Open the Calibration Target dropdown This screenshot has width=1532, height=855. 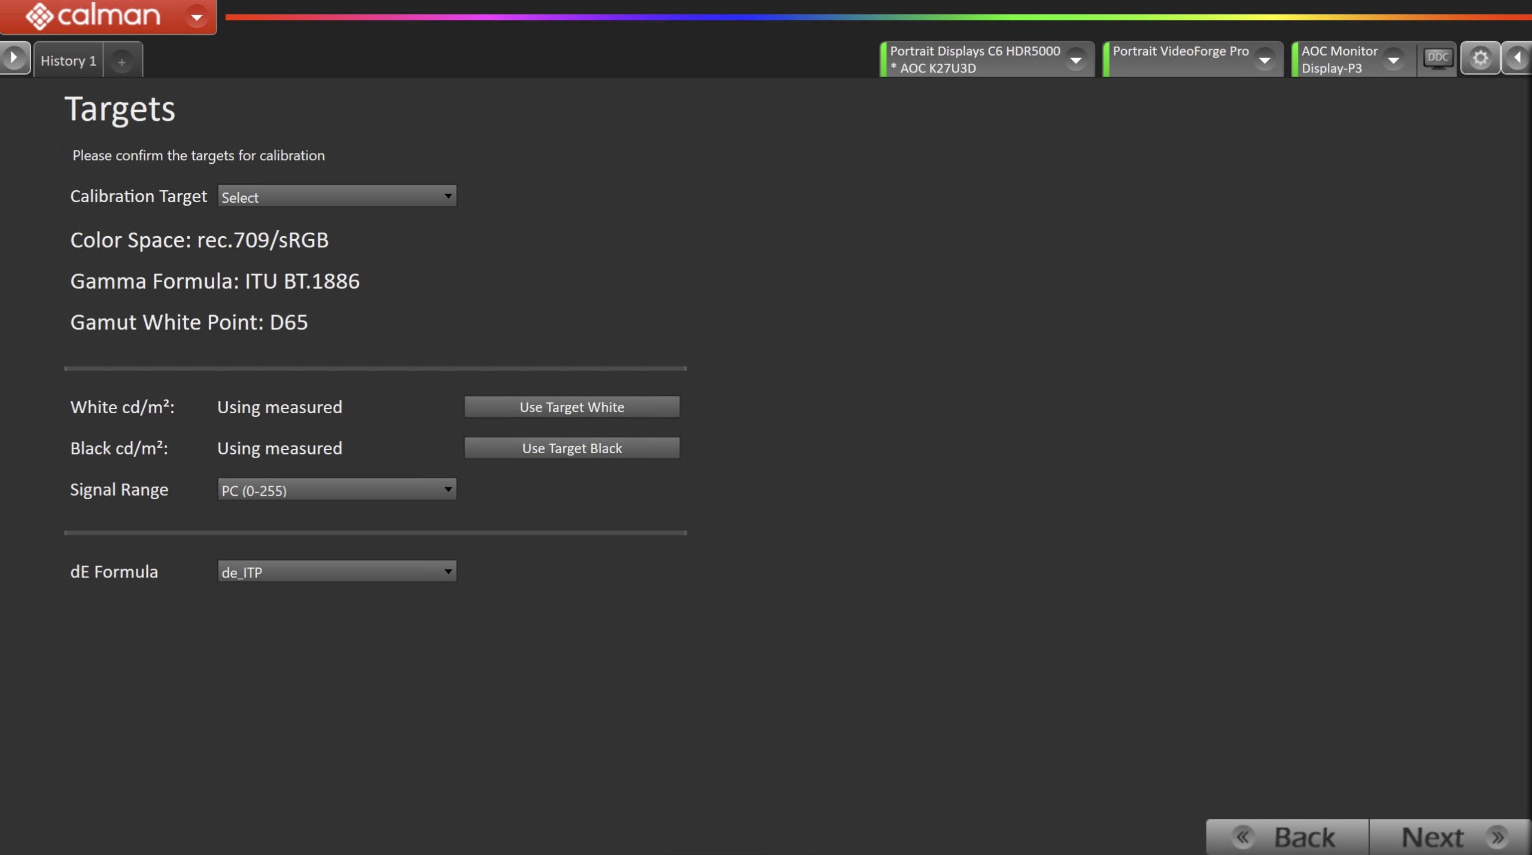click(x=337, y=196)
